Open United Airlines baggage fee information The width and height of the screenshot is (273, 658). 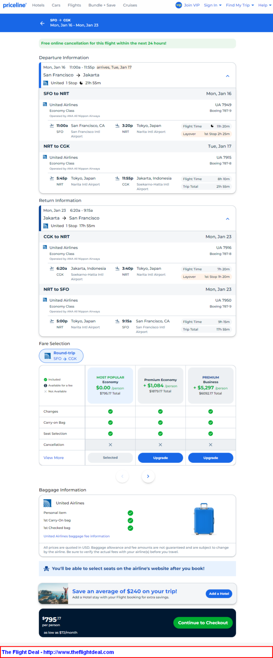tap(77, 536)
